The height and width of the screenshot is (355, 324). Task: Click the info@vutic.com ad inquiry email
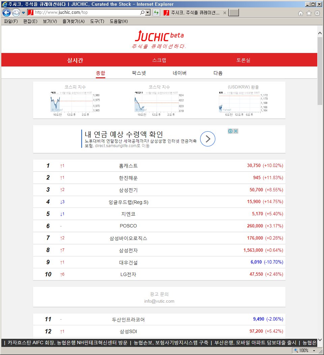coord(159,301)
